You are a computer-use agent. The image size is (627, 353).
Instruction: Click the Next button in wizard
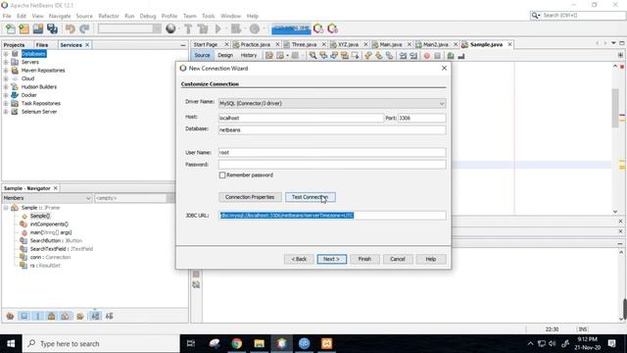331,259
